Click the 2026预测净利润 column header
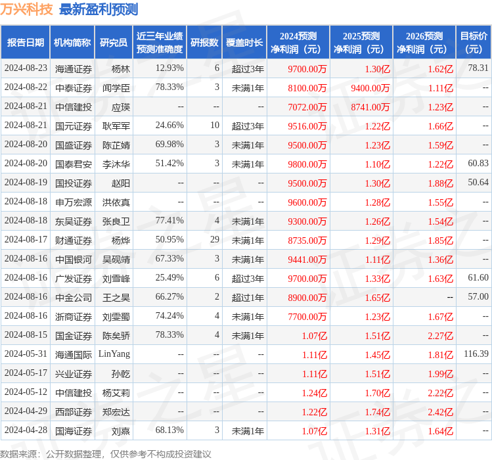492x460 pixels. (424, 43)
